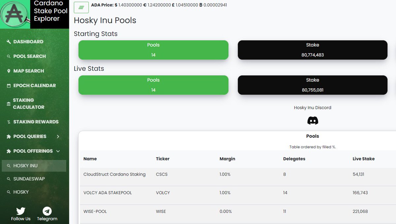Sort table by Name column header
The image size is (396, 224).
click(90, 159)
